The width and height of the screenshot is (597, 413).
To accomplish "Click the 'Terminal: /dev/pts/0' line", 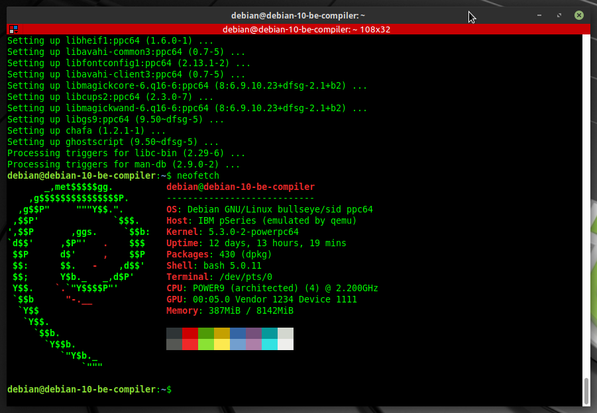I will 219,277.
